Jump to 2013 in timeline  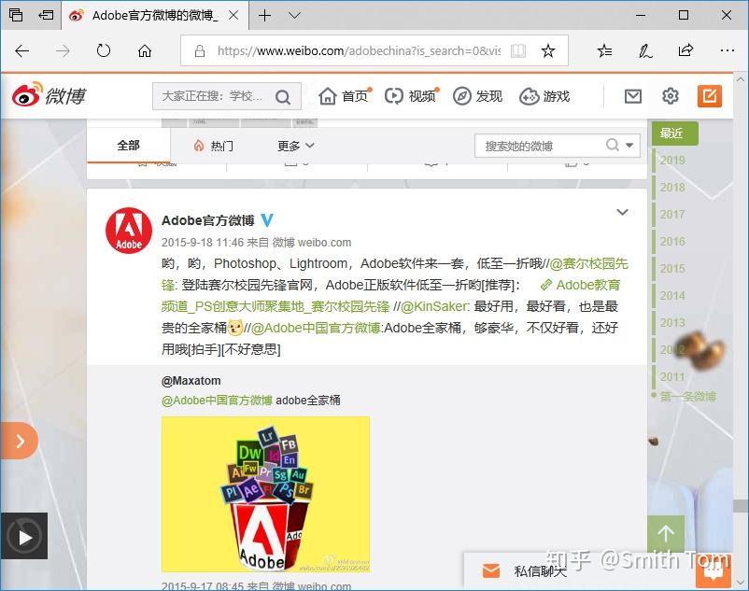pos(672,323)
